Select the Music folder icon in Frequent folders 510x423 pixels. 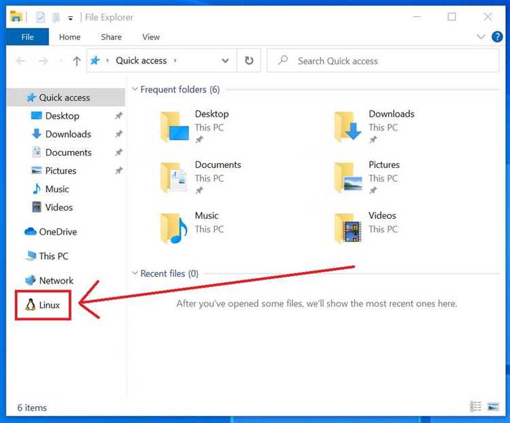click(174, 229)
